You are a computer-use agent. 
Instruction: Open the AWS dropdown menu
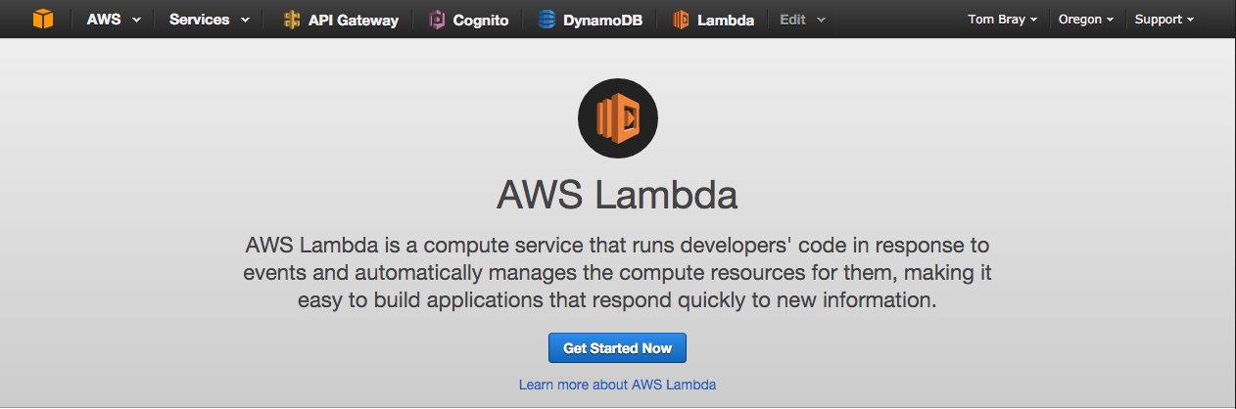point(114,20)
